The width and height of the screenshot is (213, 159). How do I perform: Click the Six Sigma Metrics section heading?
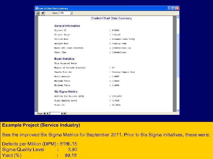click(x=66, y=92)
